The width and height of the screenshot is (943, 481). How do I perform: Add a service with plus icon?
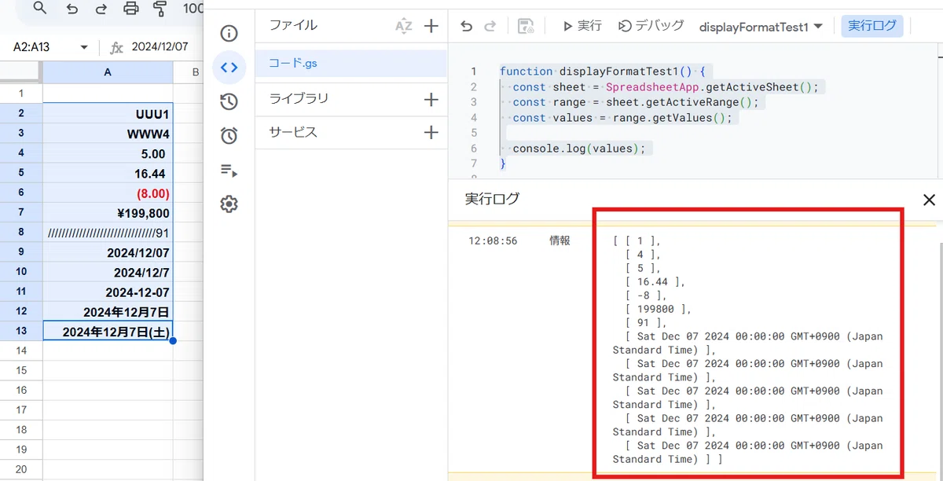click(x=431, y=133)
